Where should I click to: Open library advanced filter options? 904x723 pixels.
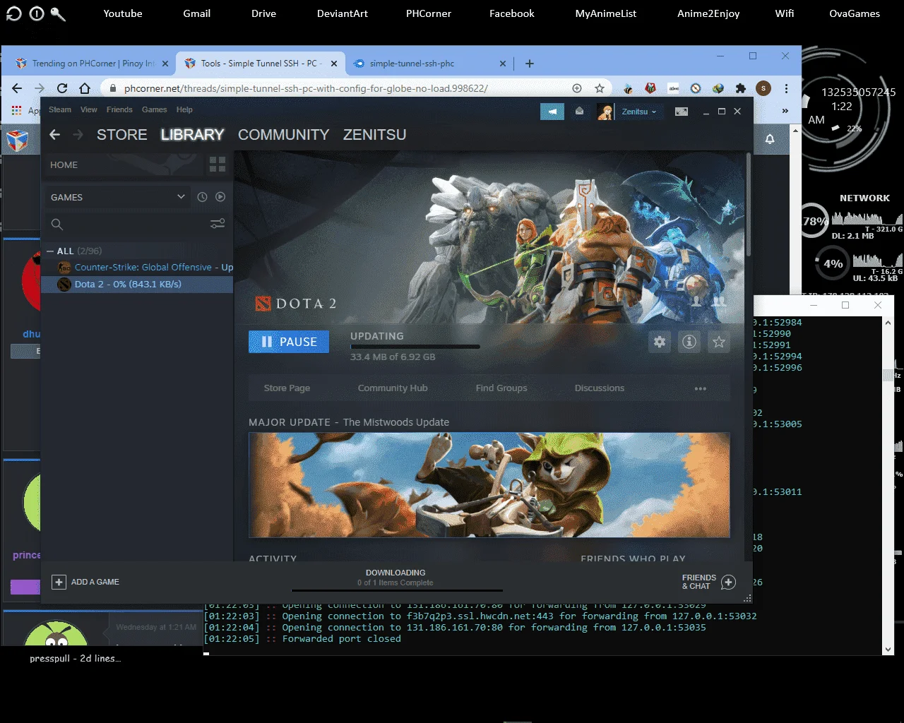click(218, 224)
